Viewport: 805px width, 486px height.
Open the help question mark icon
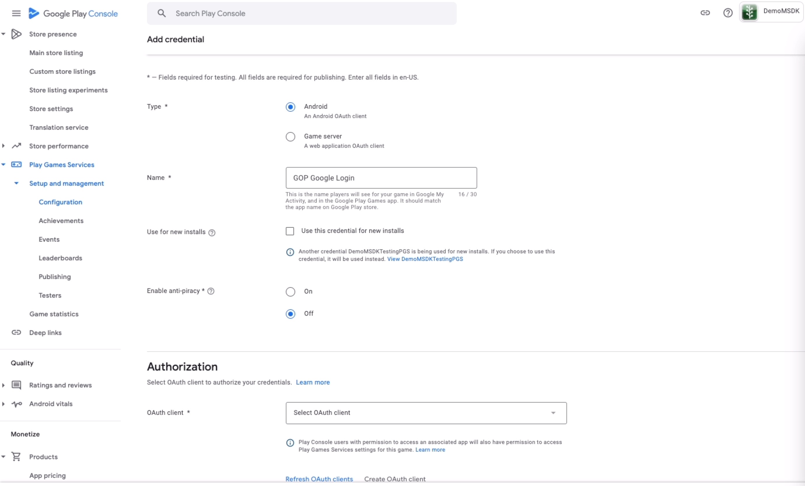(728, 13)
